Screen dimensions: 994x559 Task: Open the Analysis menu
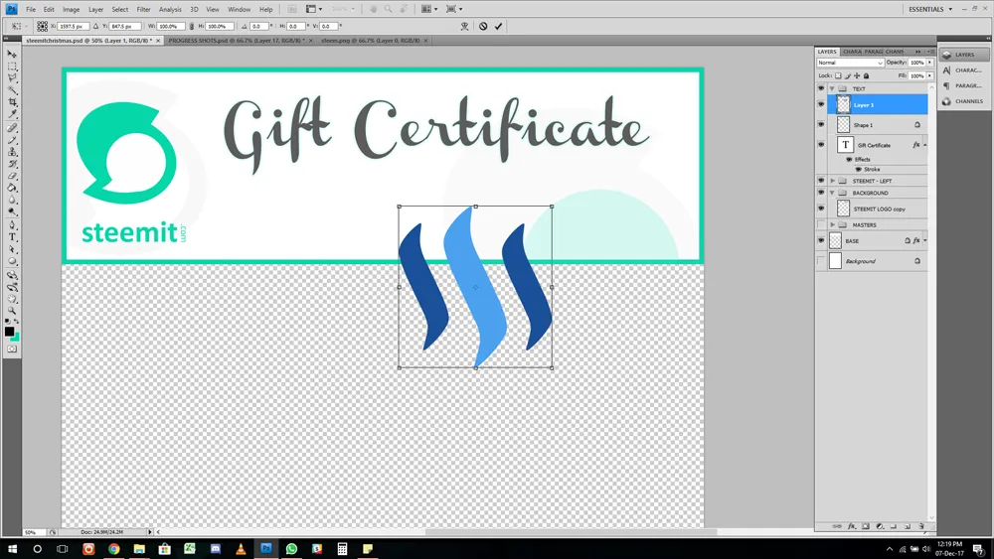tap(170, 10)
